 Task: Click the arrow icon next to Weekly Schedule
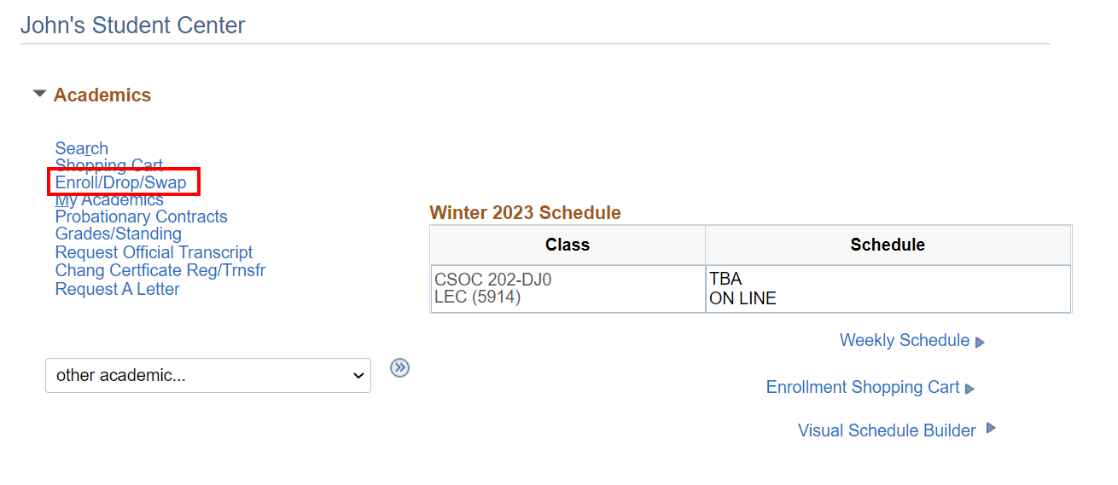tap(980, 342)
